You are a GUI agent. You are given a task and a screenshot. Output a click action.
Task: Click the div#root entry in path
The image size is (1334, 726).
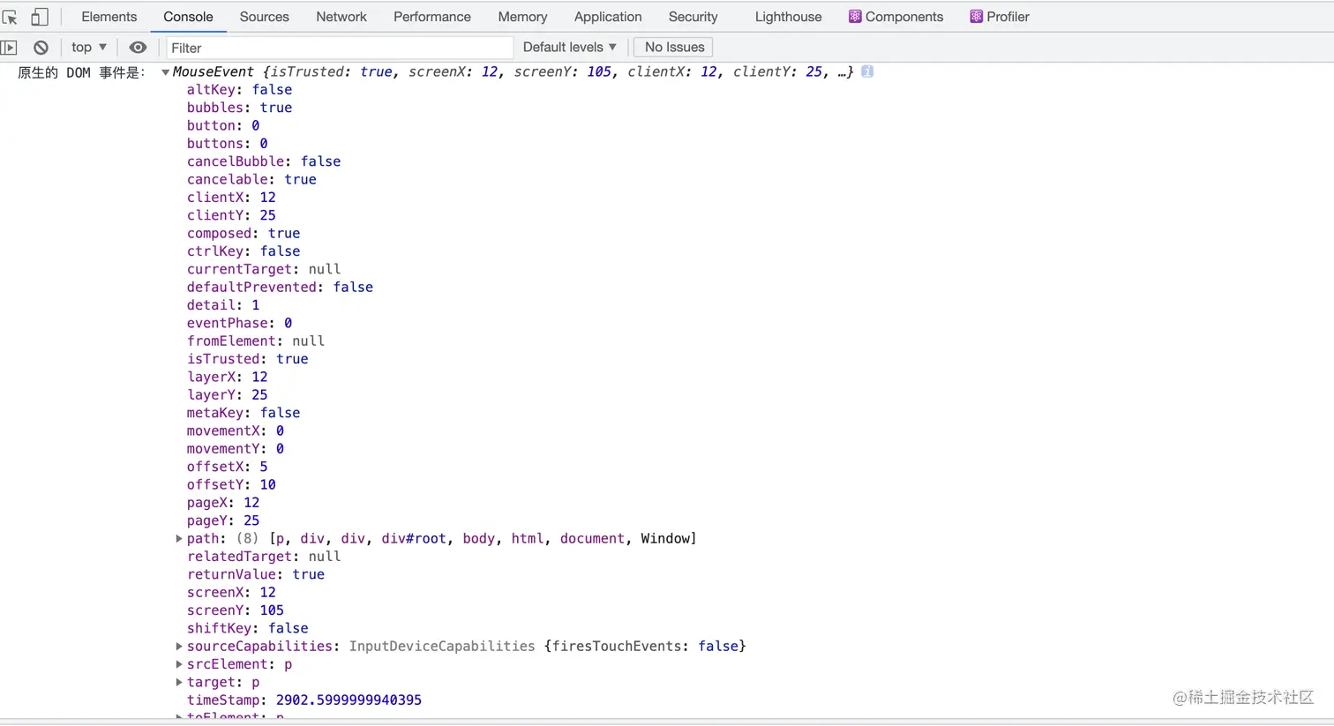pos(414,538)
